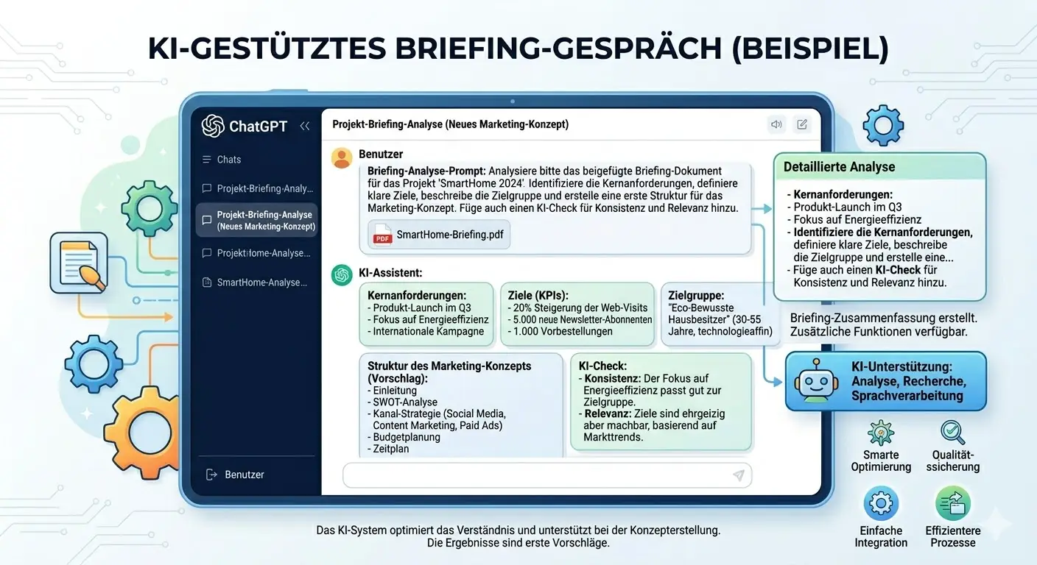
Task: Click the Einfache Integration gear icon
Action: [x=881, y=503]
